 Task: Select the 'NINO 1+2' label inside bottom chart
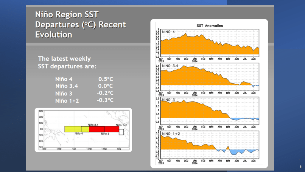coord(170,133)
